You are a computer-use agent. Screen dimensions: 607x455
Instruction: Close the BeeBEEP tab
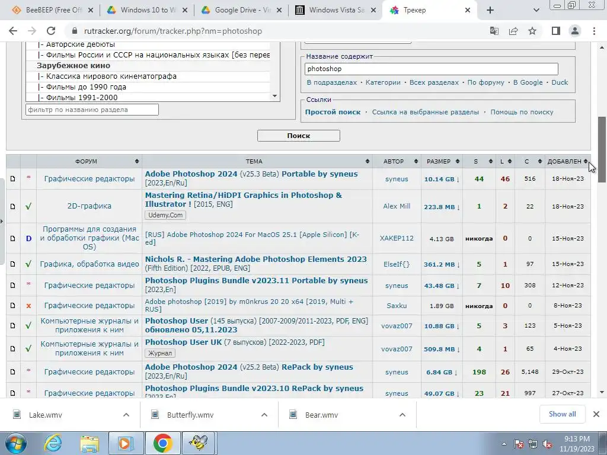pyautogui.click(x=91, y=10)
